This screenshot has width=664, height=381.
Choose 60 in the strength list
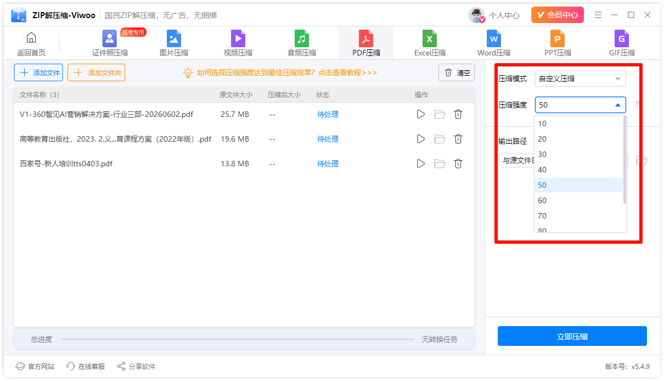[x=579, y=200]
